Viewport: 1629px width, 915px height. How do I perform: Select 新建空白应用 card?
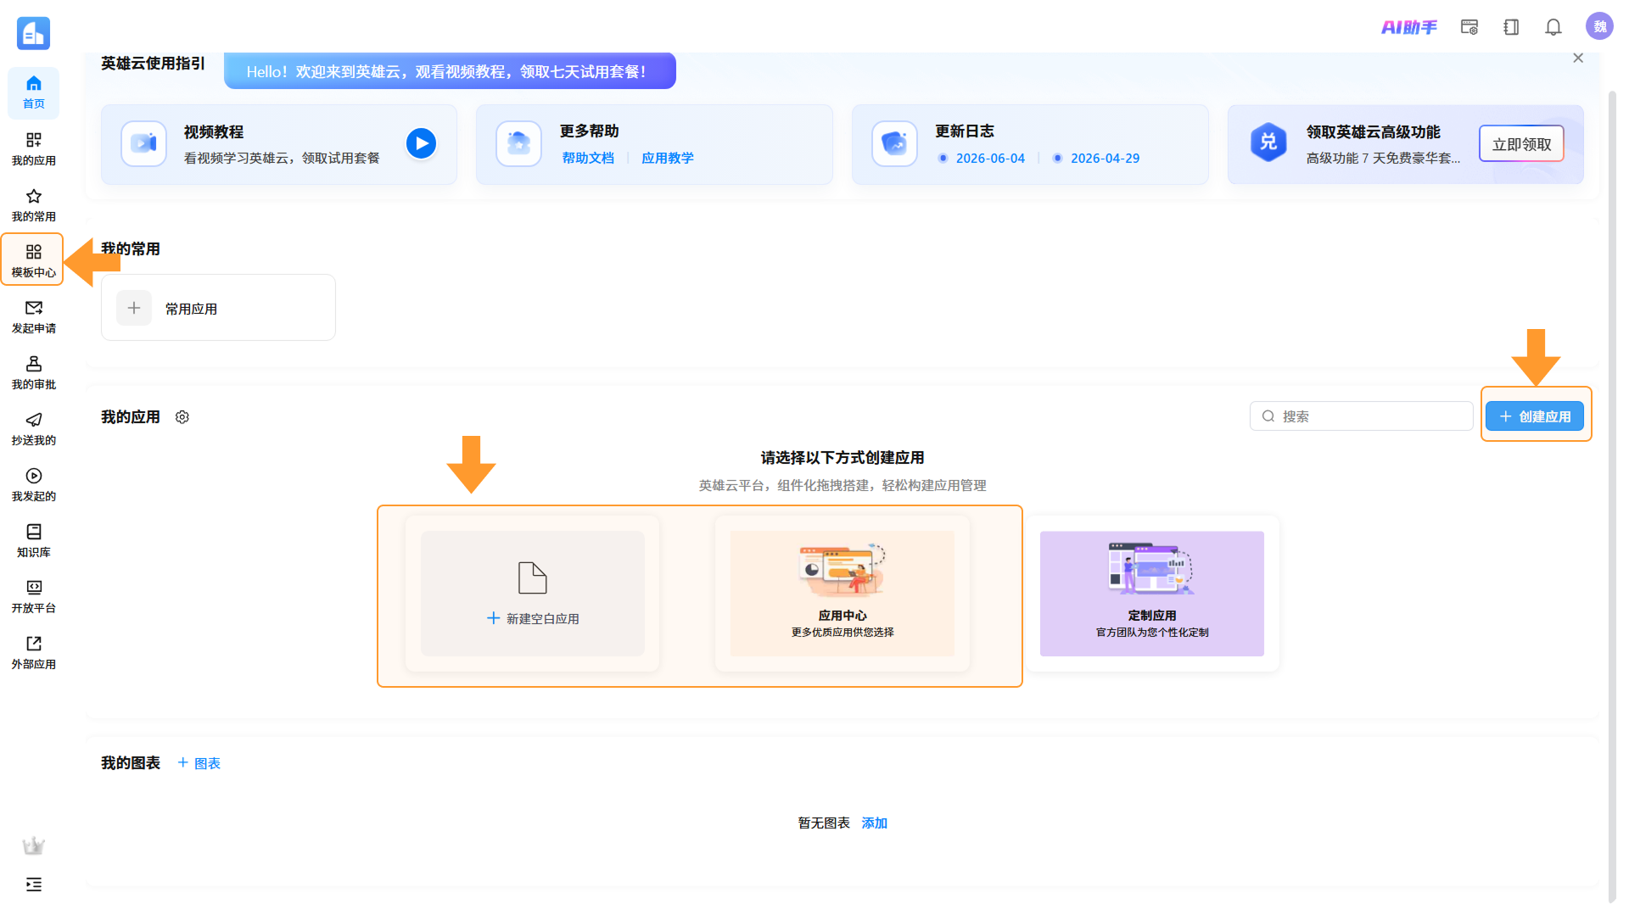[533, 594]
